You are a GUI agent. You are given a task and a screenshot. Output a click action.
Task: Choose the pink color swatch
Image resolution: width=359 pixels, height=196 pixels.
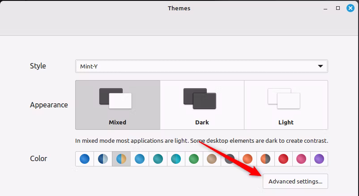tap(301, 159)
